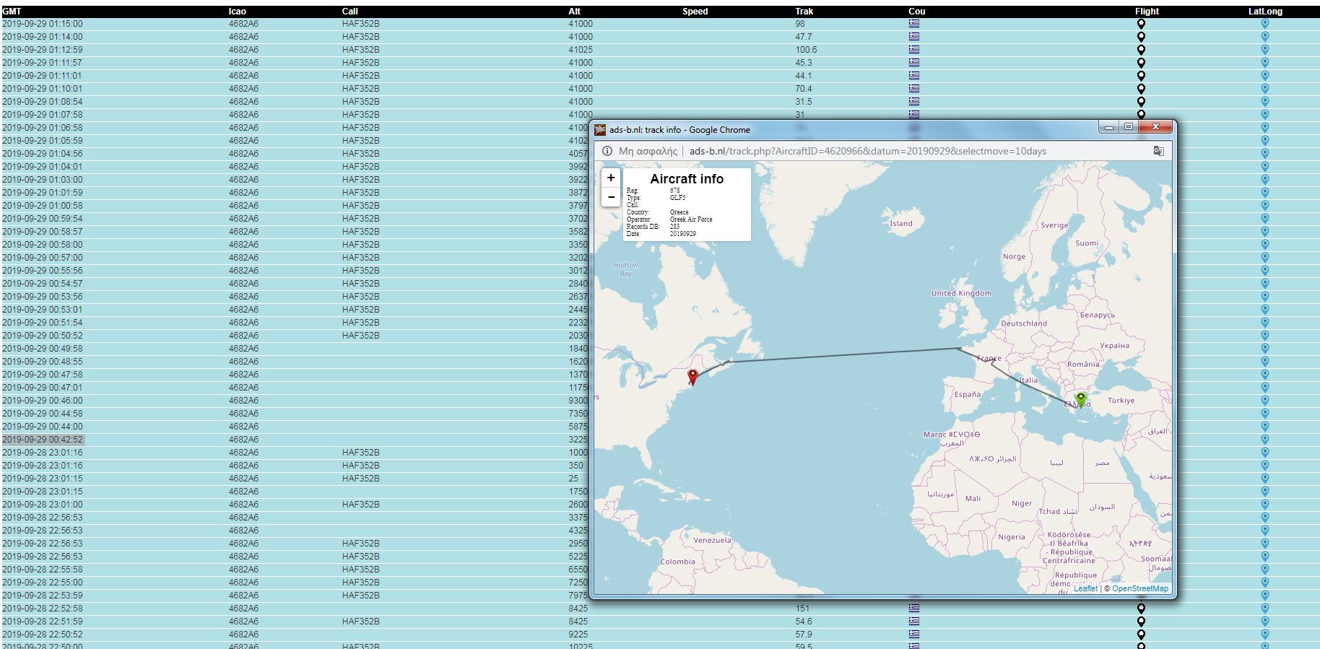1320x649 pixels.
Task: Open LatLong pin for row 00:49:58
Action: coord(1265,349)
